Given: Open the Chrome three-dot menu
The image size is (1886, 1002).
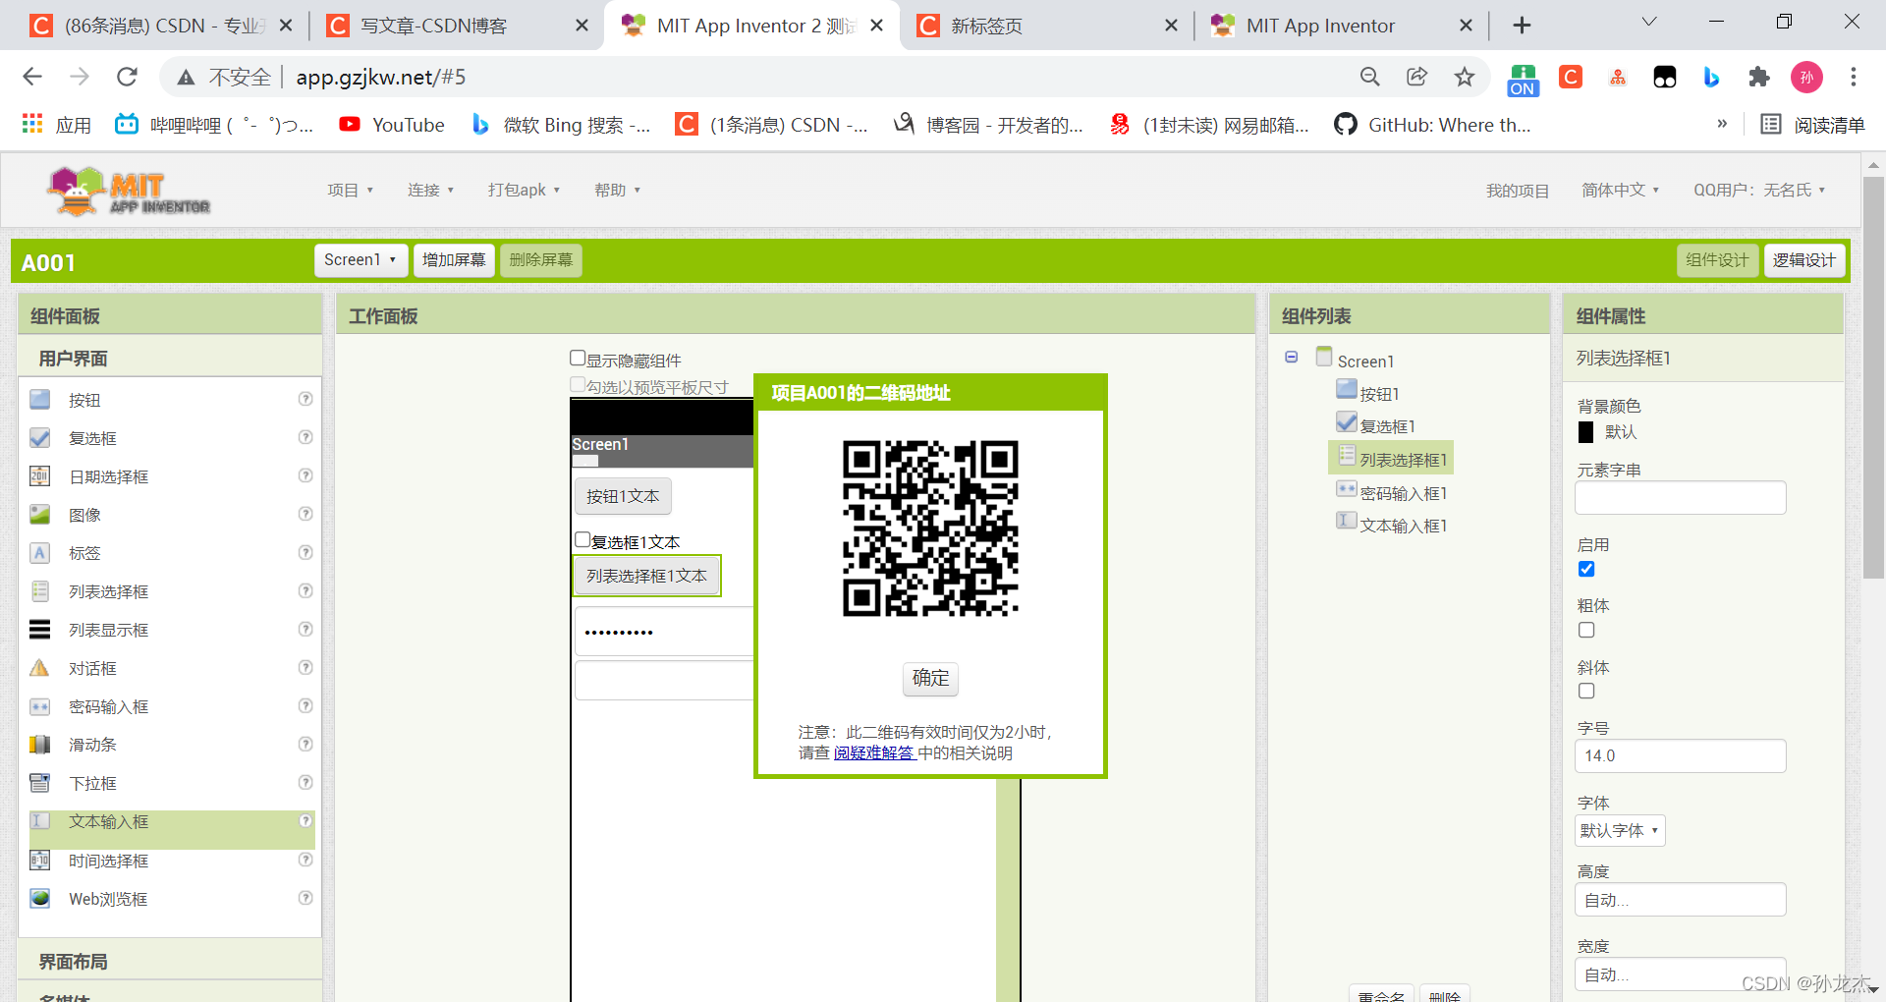Looking at the screenshot, I should tap(1854, 77).
